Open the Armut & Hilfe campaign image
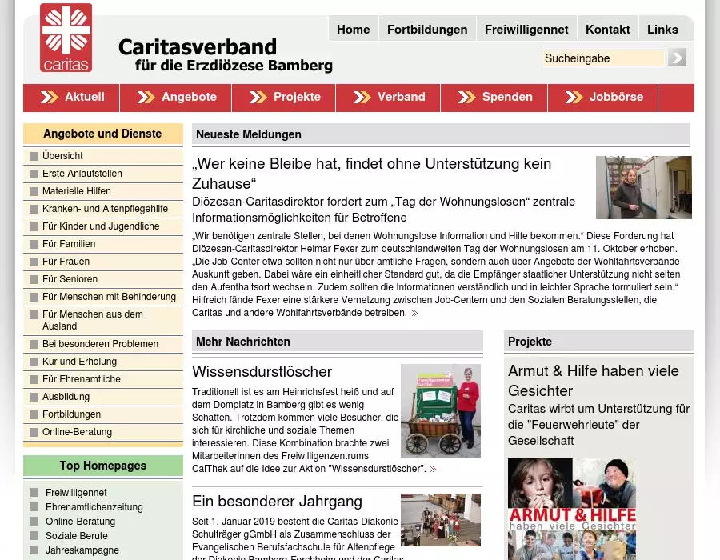Image resolution: width=720 pixels, height=560 pixels. [x=572, y=508]
